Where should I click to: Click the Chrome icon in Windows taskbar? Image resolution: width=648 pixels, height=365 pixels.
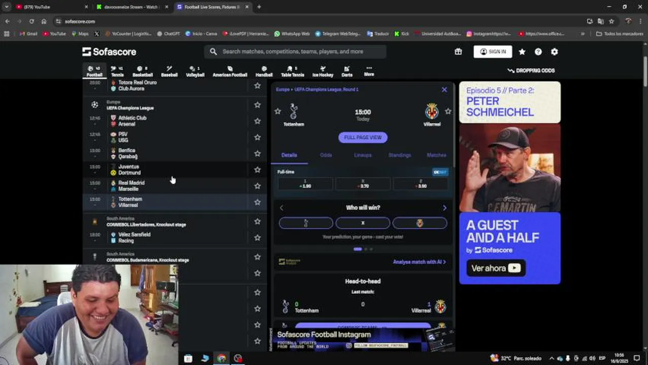(x=222, y=358)
